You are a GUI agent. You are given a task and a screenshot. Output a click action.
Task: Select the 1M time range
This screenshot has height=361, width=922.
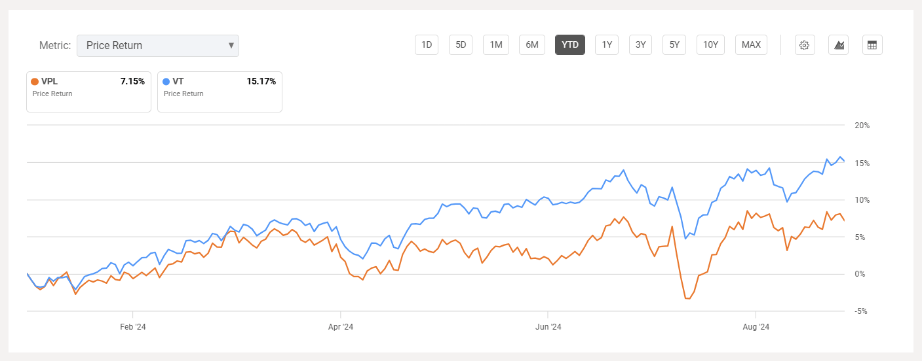496,45
